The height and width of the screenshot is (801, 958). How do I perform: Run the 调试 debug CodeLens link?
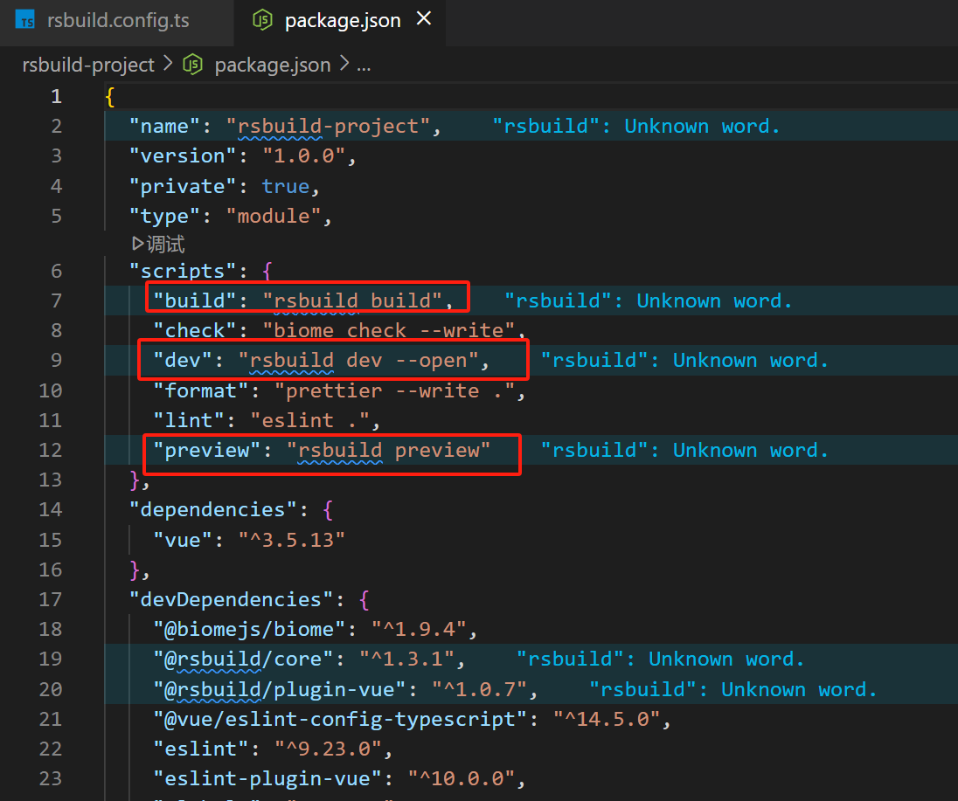pyautogui.click(x=165, y=245)
